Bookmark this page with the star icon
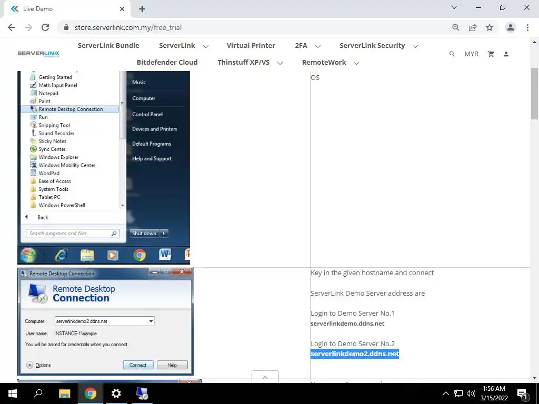This screenshot has height=404, width=539. (490, 27)
